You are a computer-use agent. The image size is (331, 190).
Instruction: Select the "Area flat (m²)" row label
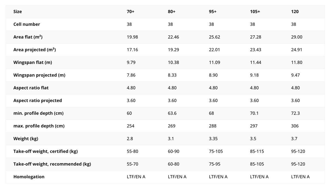pyautogui.click(x=28, y=37)
